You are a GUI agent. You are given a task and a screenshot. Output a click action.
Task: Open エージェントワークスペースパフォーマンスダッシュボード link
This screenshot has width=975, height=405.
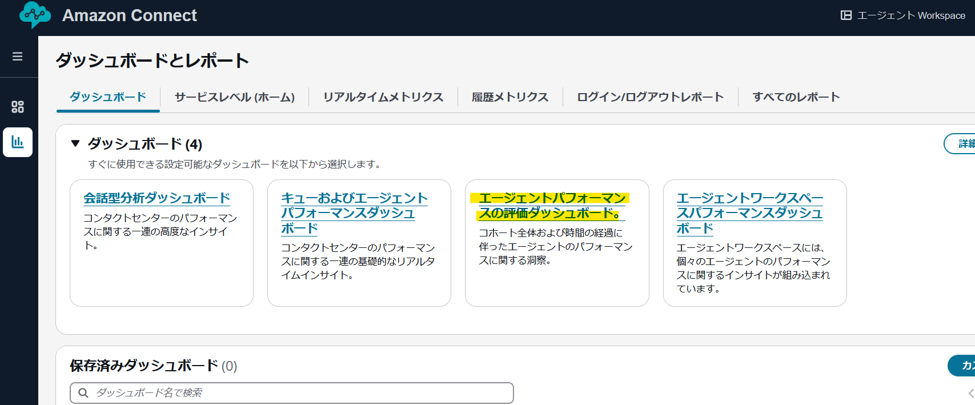tap(749, 213)
